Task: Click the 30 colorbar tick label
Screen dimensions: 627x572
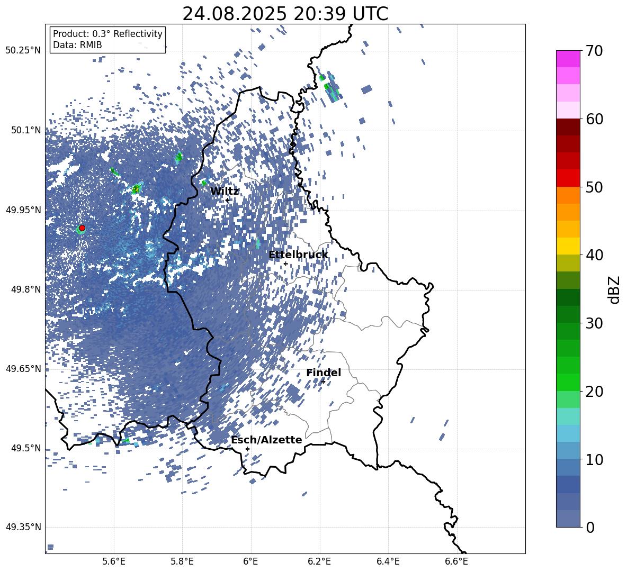Action: pyautogui.click(x=595, y=323)
